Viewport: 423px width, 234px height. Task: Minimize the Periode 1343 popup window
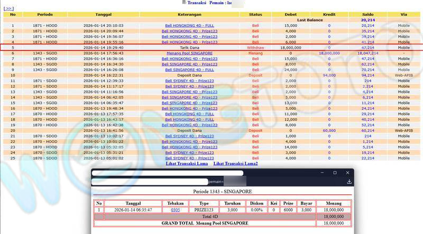tap(320, 173)
